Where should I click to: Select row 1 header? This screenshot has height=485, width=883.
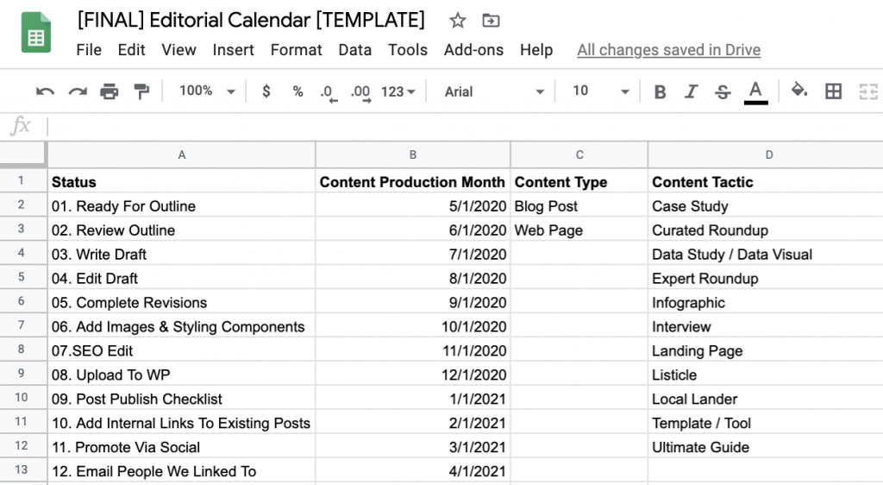coord(23,181)
